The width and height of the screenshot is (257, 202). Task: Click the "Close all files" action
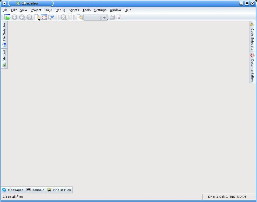click(13, 197)
